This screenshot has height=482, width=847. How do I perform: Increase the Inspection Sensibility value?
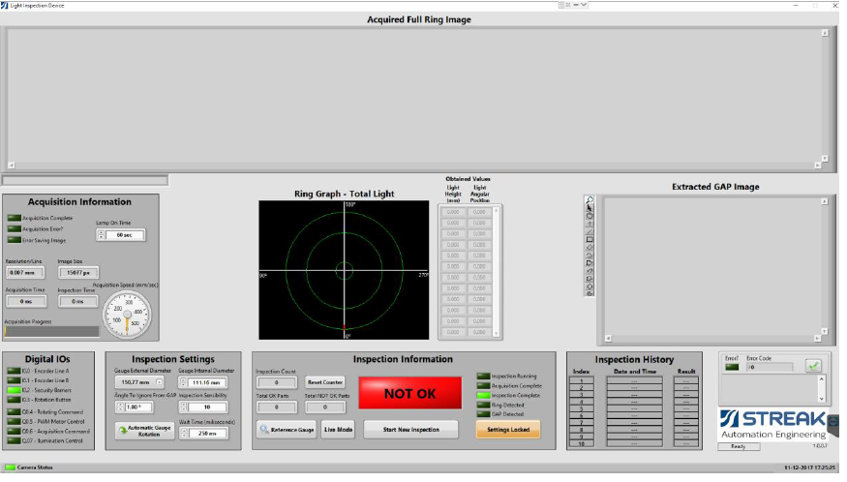(183, 404)
